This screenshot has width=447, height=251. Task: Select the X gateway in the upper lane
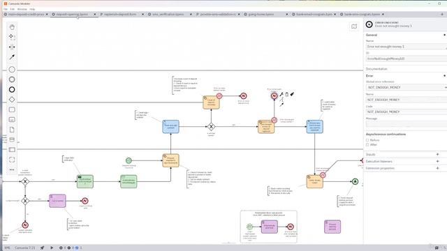pyautogui.click(x=211, y=127)
